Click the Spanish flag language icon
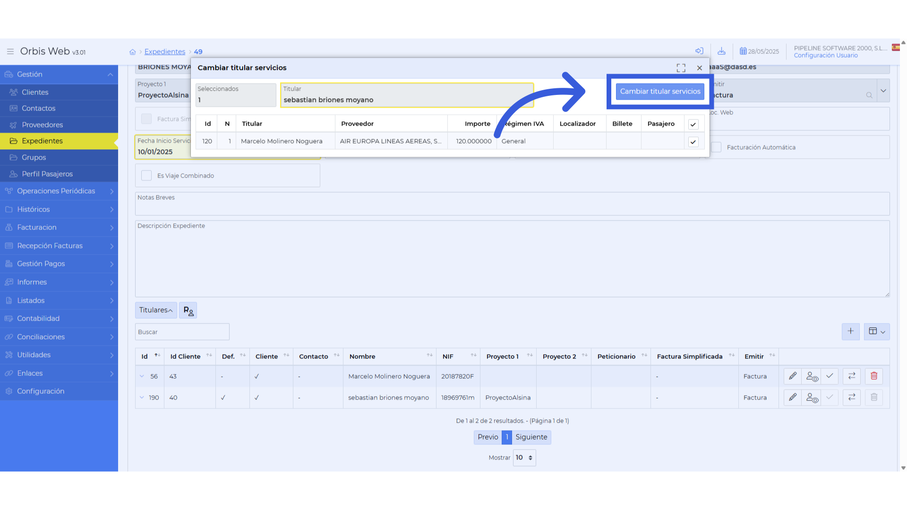This screenshot has width=907, height=510. [896, 47]
